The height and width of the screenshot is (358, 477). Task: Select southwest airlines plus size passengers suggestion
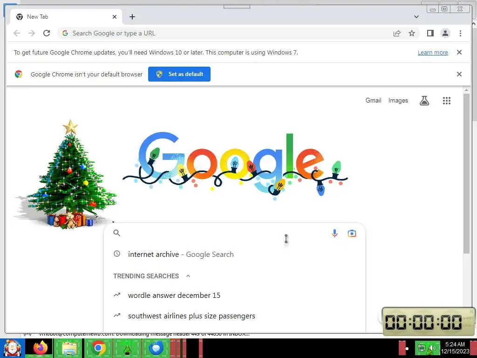point(235,316)
